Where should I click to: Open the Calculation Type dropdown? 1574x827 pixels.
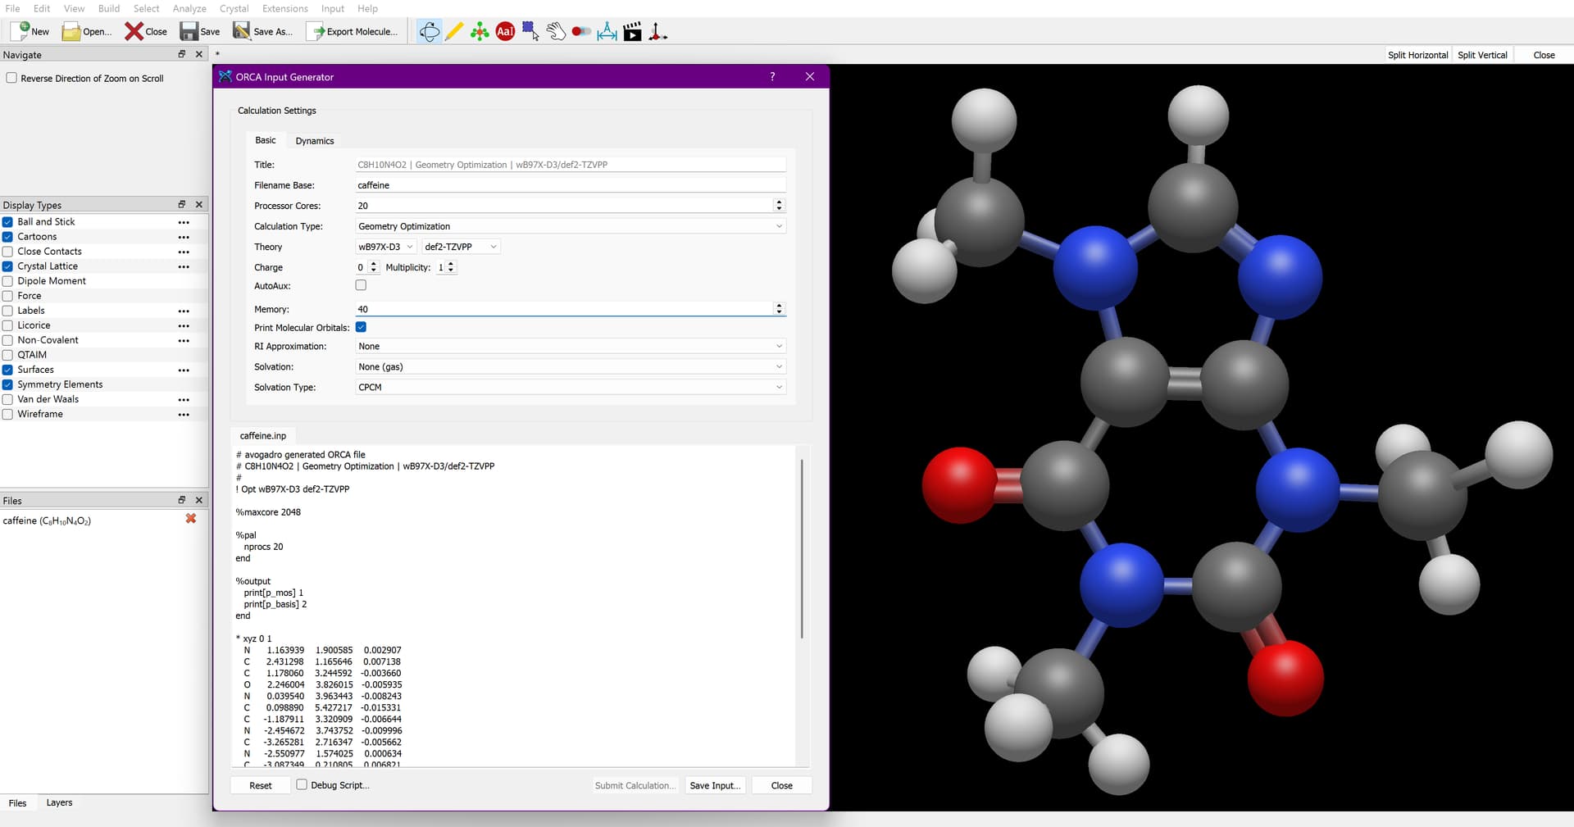[570, 226]
